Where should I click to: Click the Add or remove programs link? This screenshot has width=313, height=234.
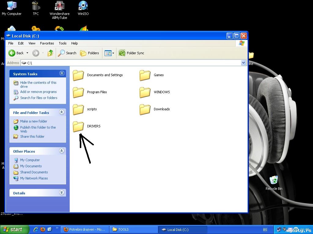(38, 92)
